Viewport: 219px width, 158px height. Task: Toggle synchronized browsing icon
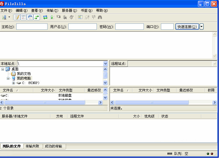(93, 17)
